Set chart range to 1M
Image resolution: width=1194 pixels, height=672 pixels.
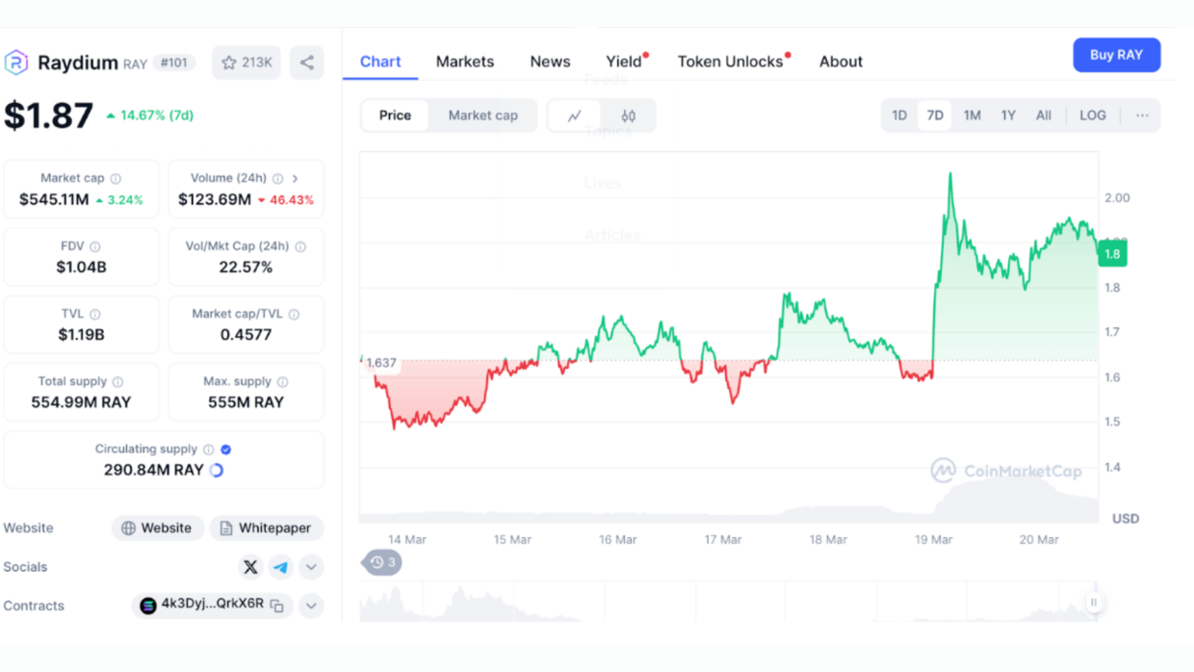tap(973, 116)
